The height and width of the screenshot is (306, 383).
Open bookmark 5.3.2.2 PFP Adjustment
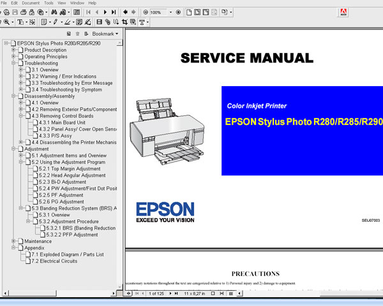[x=72, y=235]
